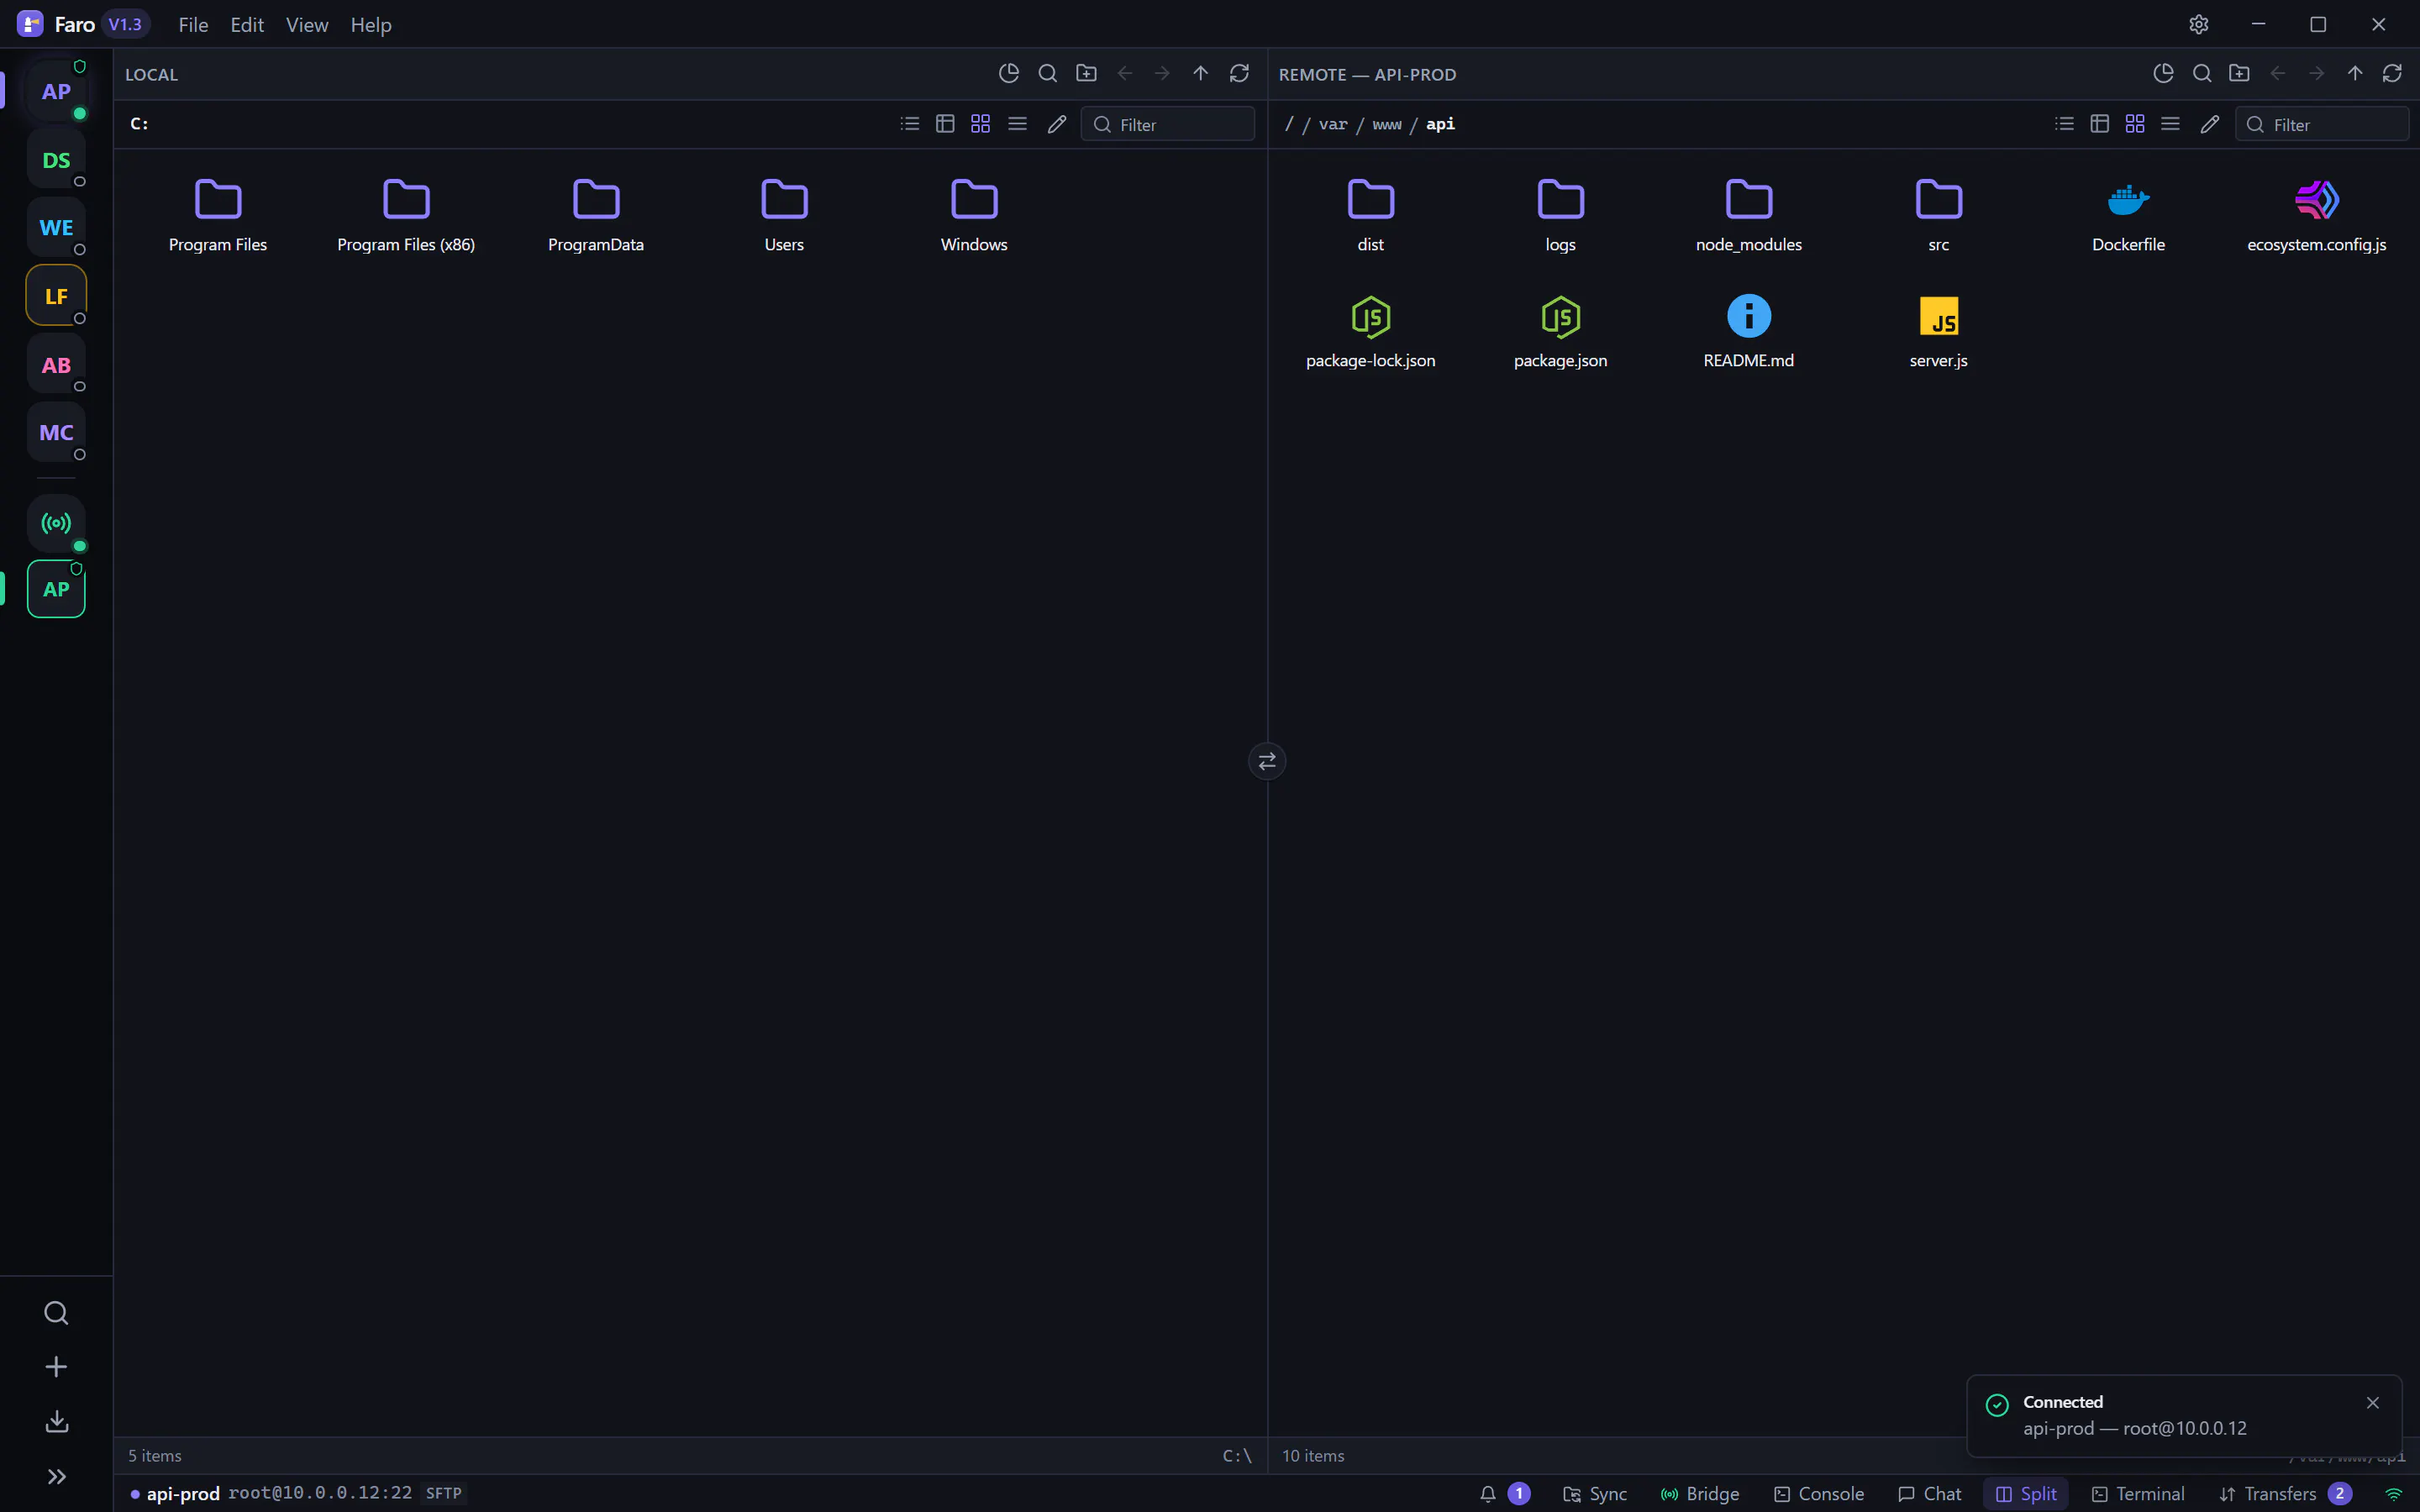
Task: Switch Remote panel to compact lines view
Action: [2170, 124]
